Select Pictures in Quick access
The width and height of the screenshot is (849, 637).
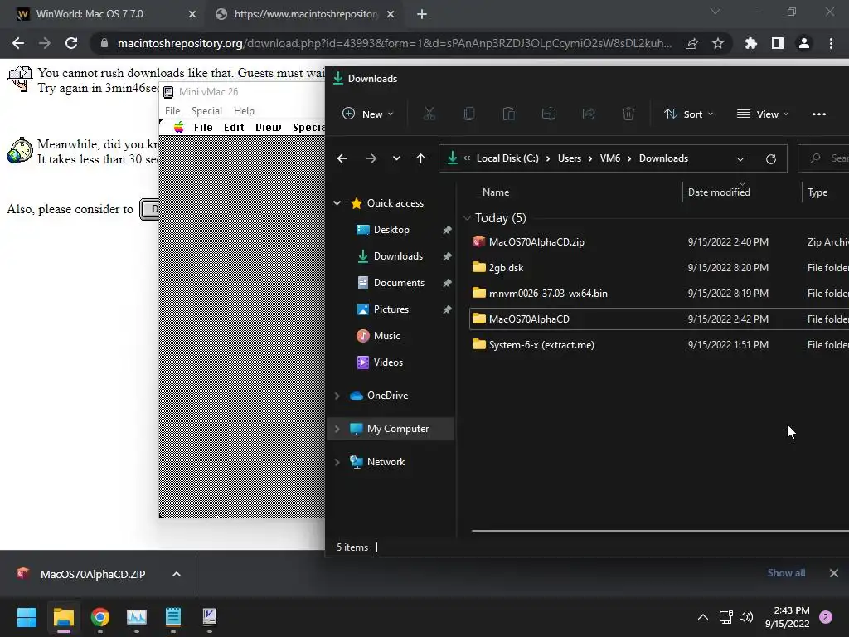(x=391, y=309)
